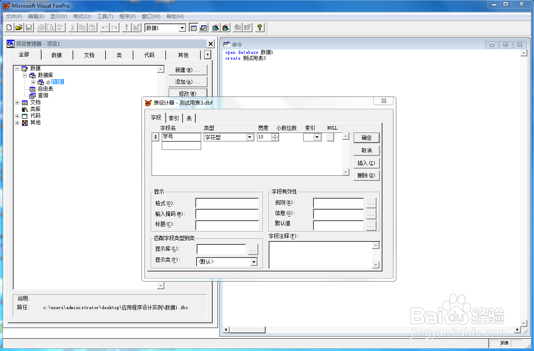The height and width of the screenshot is (351, 534).
Task: Decrease the 宽度 value with down arrow
Action: 275,139
